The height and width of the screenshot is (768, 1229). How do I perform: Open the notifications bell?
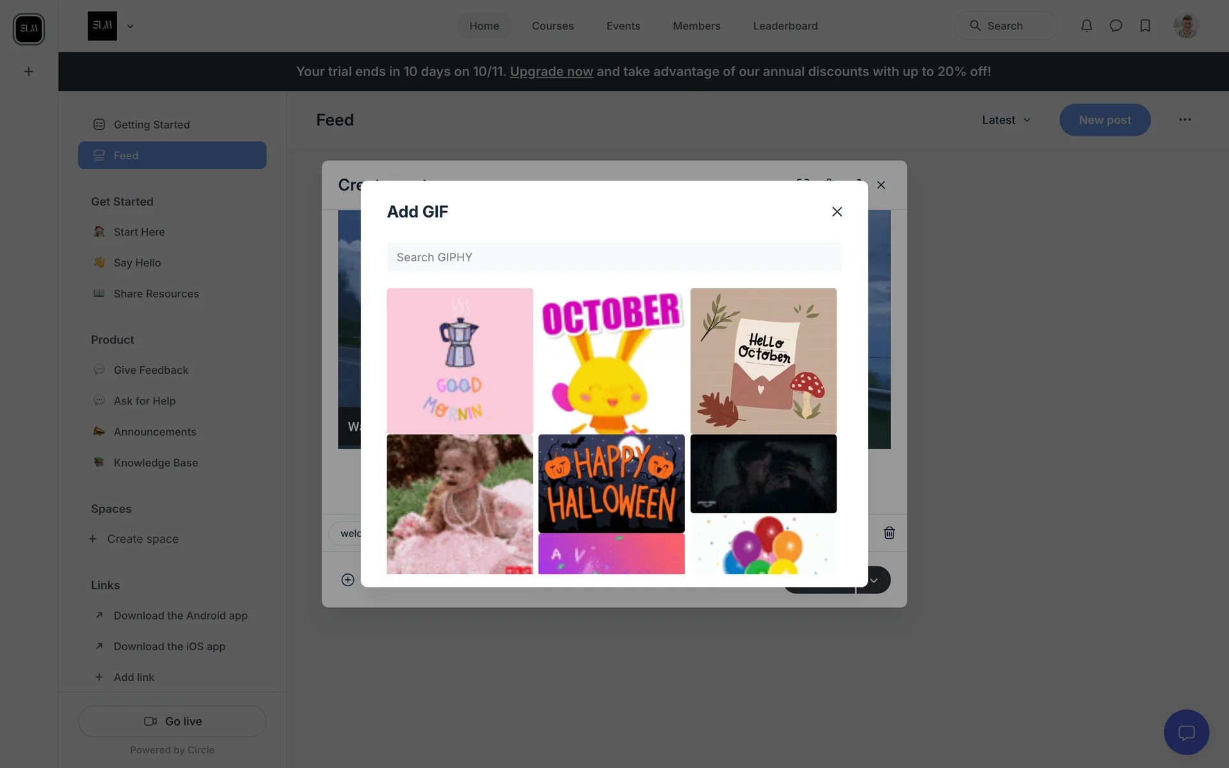[x=1086, y=26]
